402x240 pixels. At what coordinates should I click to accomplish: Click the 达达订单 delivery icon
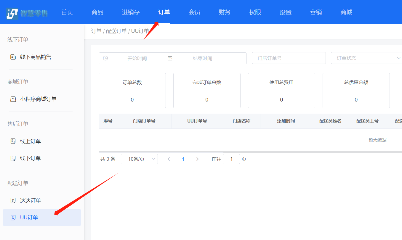13,200
